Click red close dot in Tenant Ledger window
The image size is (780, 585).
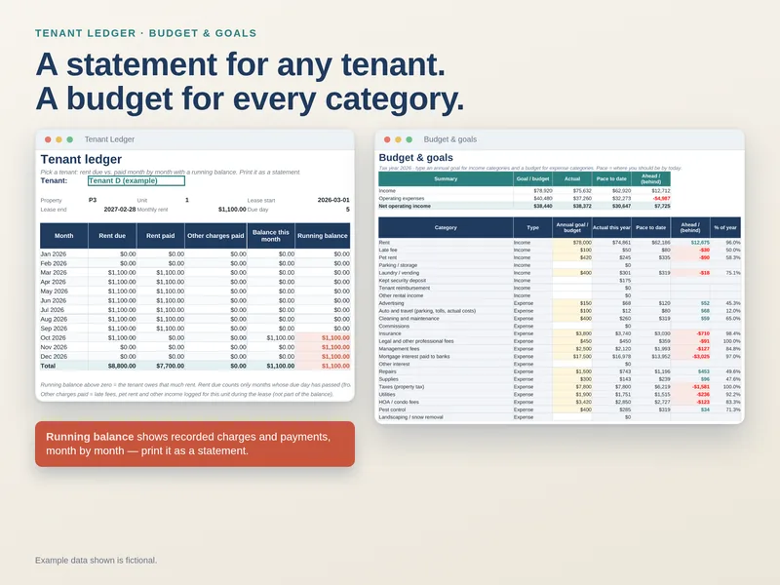(48, 139)
